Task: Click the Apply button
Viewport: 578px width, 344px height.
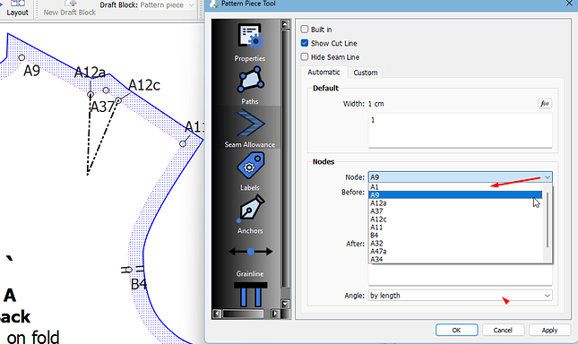Action: coord(549,330)
